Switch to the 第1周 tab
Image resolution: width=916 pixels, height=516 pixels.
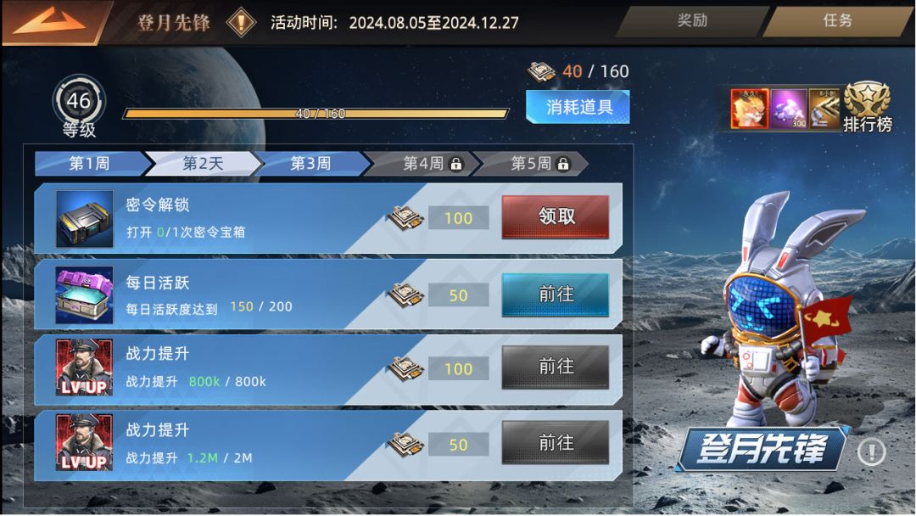[89, 163]
